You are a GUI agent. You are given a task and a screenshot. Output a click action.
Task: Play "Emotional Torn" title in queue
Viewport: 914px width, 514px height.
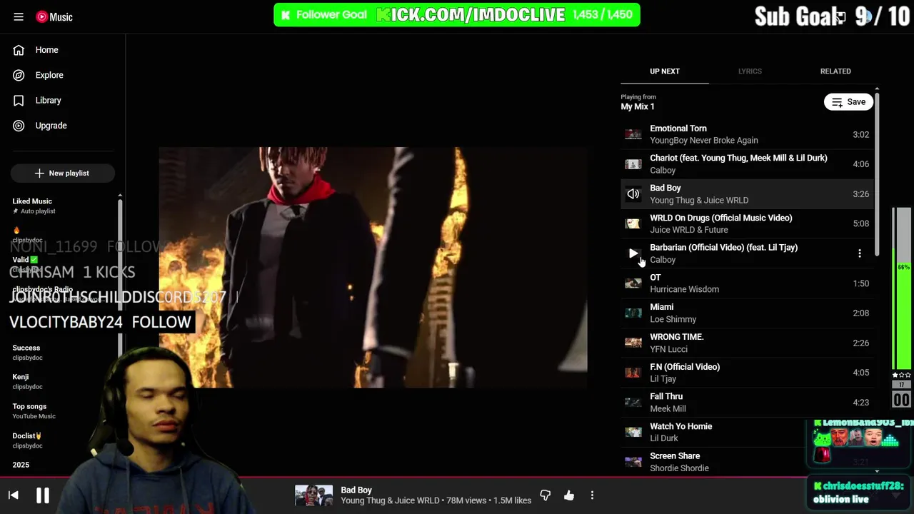tap(678, 128)
